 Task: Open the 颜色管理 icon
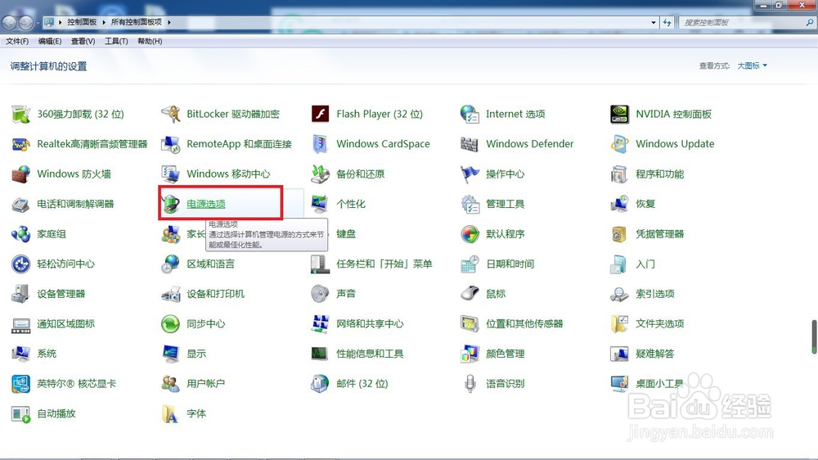coord(470,354)
